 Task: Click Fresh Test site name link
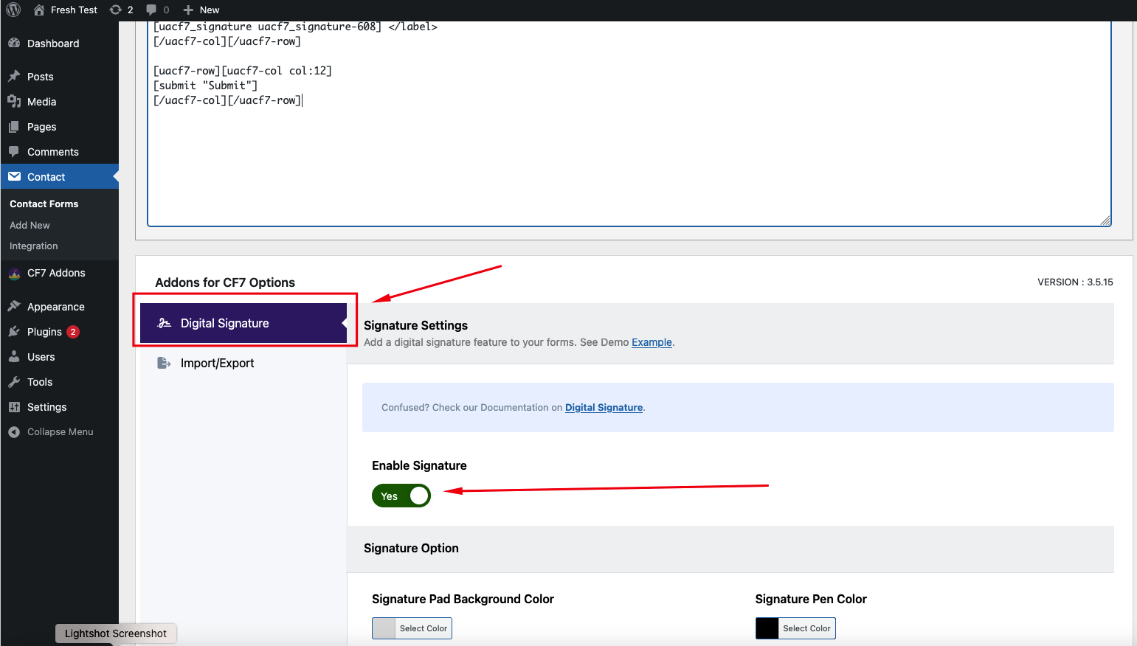(74, 10)
